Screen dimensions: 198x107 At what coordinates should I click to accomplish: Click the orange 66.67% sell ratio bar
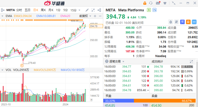point(165,101)
